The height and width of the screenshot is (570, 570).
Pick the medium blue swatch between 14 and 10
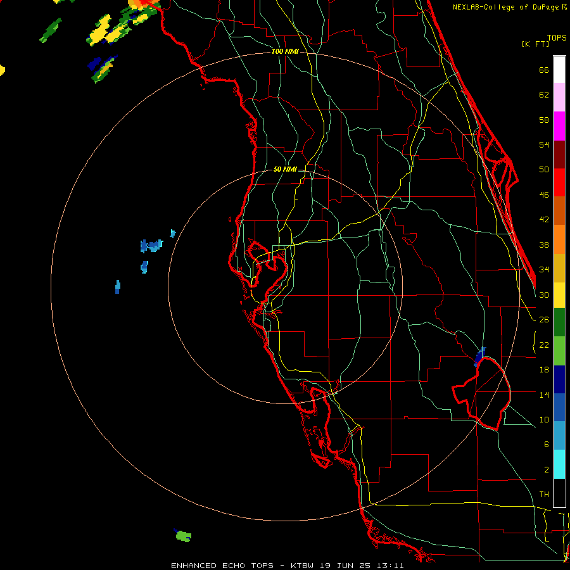pos(559,408)
